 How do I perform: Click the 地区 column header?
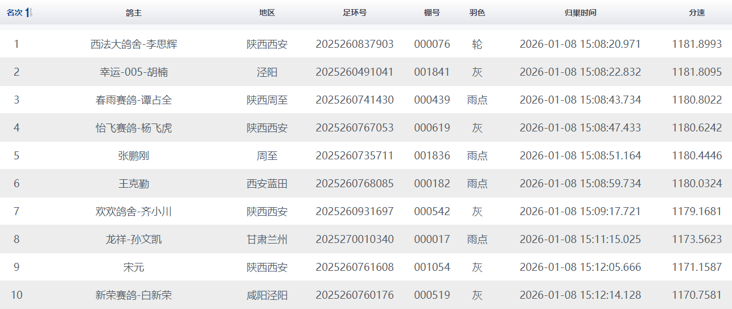click(x=267, y=13)
